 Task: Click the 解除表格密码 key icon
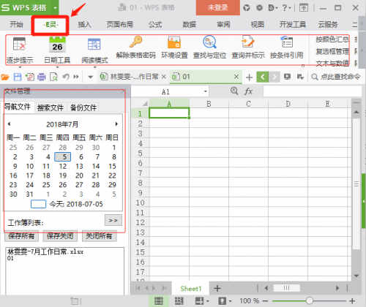pos(135,42)
